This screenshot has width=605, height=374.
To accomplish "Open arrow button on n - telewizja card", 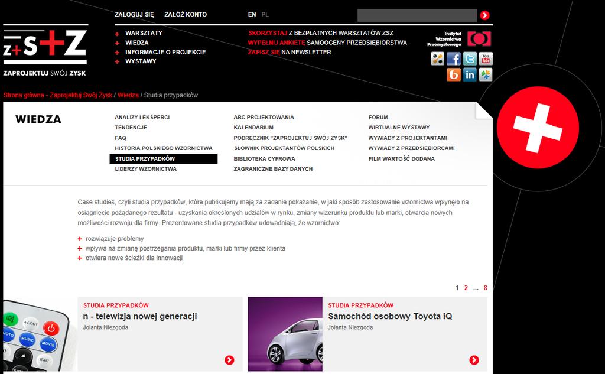I will pyautogui.click(x=229, y=360).
